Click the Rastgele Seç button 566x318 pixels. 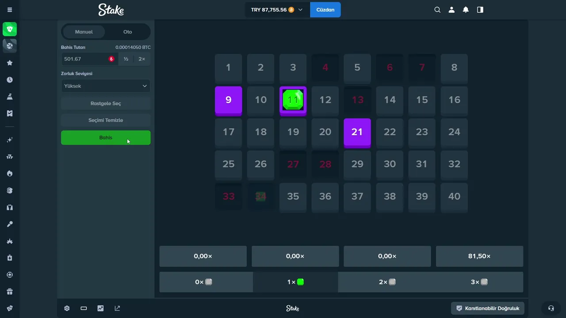click(x=106, y=103)
